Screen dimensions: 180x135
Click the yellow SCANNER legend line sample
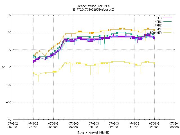[167, 33]
